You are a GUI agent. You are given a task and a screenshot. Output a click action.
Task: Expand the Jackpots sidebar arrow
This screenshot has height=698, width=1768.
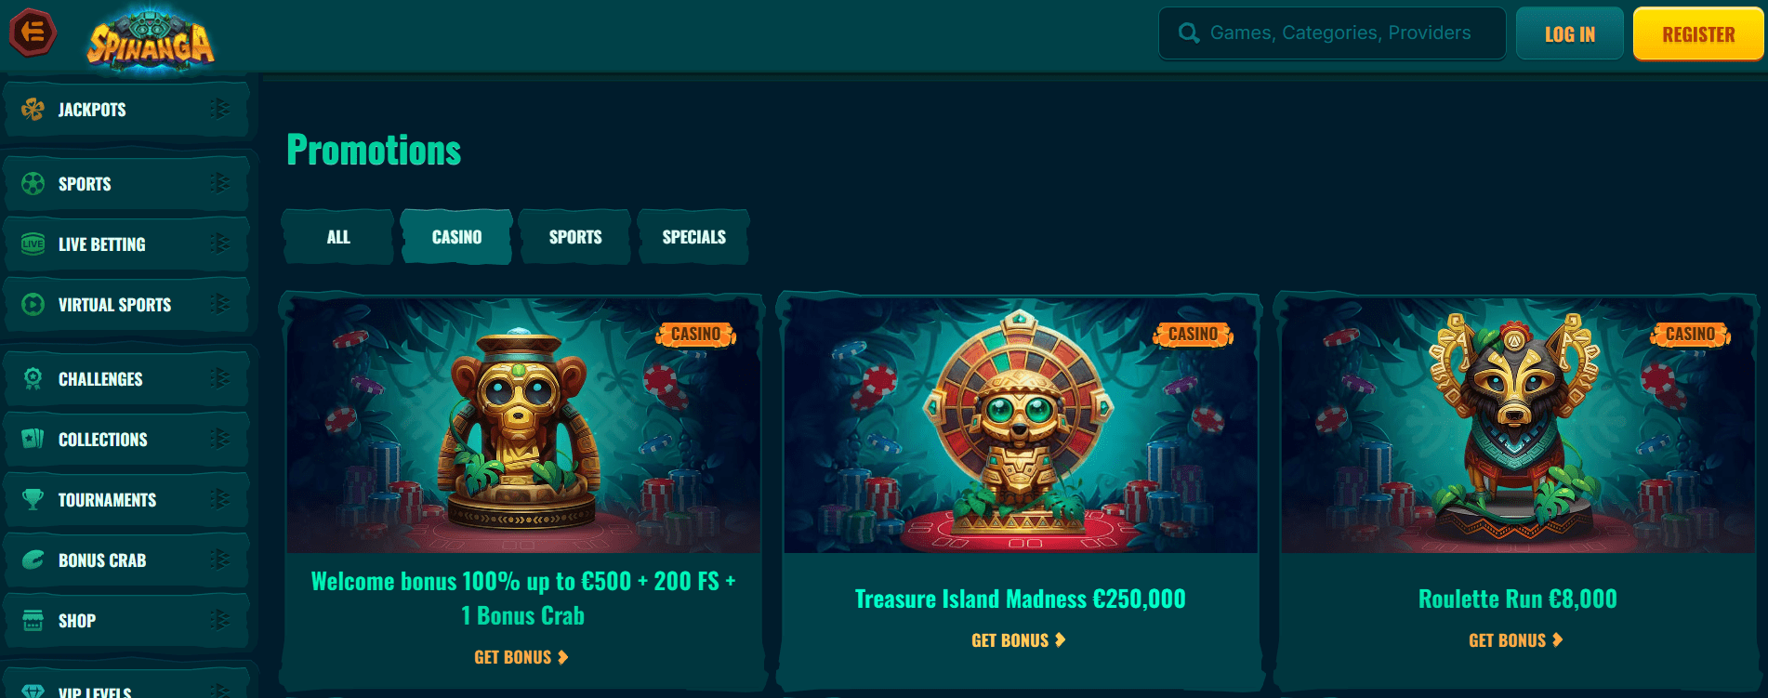click(x=220, y=109)
